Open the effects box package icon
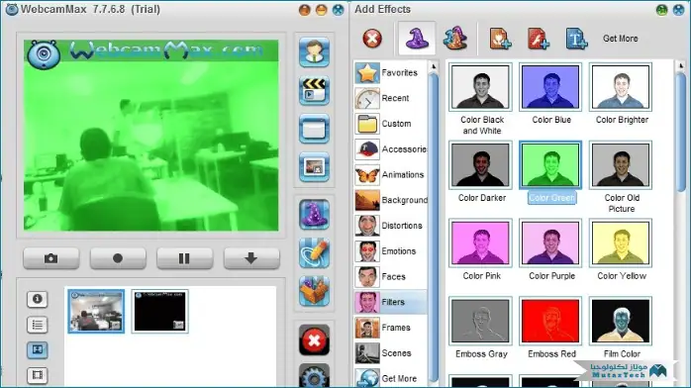This screenshot has width=691, height=388. pyautogui.click(x=314, y=291)
